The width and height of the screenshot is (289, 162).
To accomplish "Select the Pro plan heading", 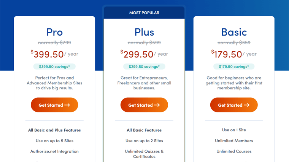I will tap(54, 32).
